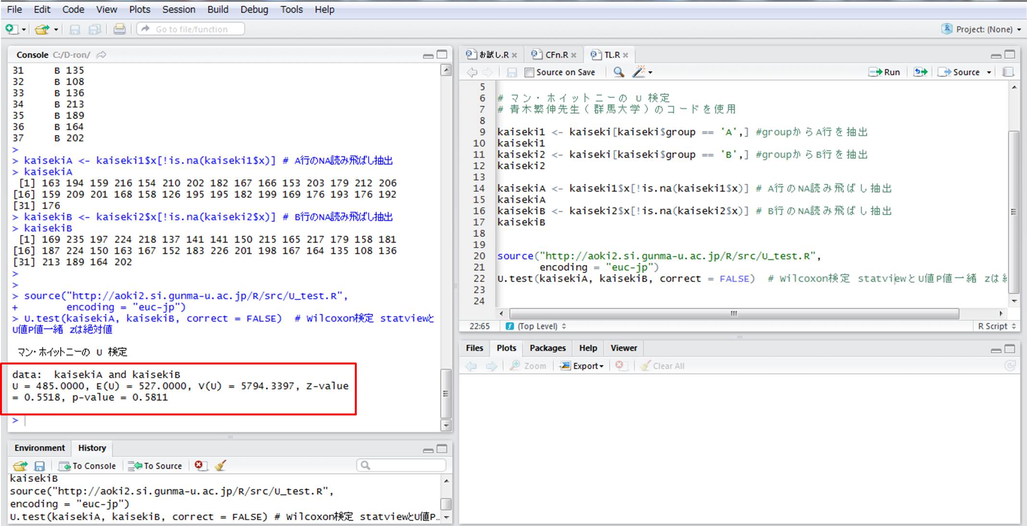Switch to the Environment tab

point(39,448)
